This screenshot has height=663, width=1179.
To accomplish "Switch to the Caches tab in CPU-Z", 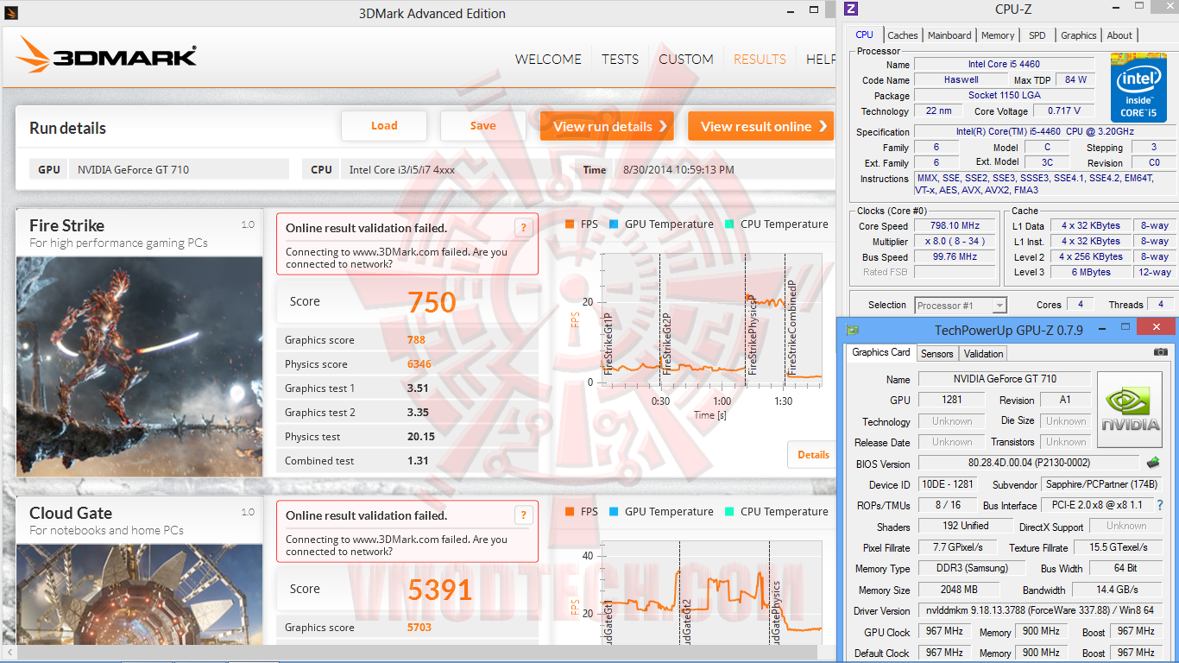I will point(903,35).
